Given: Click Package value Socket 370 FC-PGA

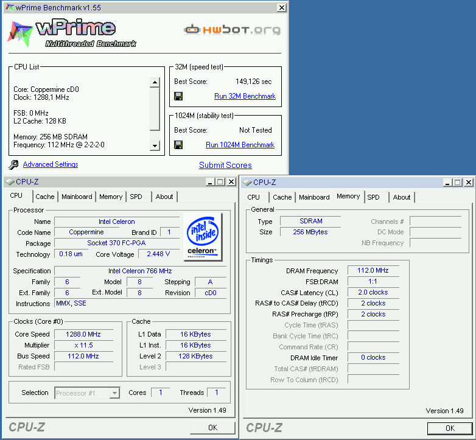Looking at the screenshot, I should (x=117, y=243).
